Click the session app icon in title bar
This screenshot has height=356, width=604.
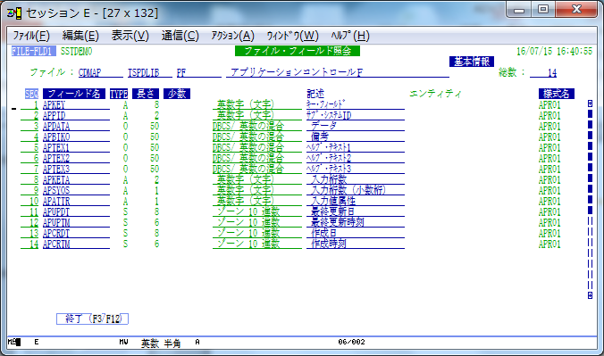[14, 13]
